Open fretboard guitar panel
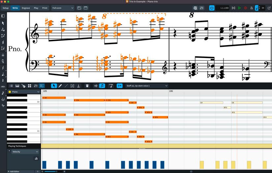The height and width of the screenshot is (173, 272). pyautogui.click(x=23, y=86)
